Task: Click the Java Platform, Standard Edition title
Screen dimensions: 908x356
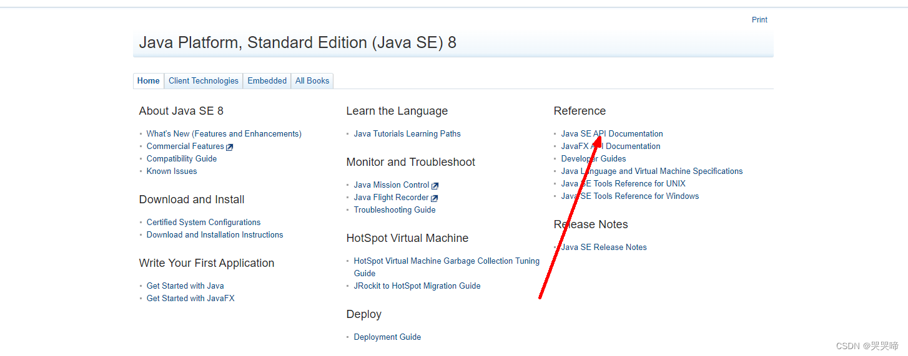Action: click(298, 43)
